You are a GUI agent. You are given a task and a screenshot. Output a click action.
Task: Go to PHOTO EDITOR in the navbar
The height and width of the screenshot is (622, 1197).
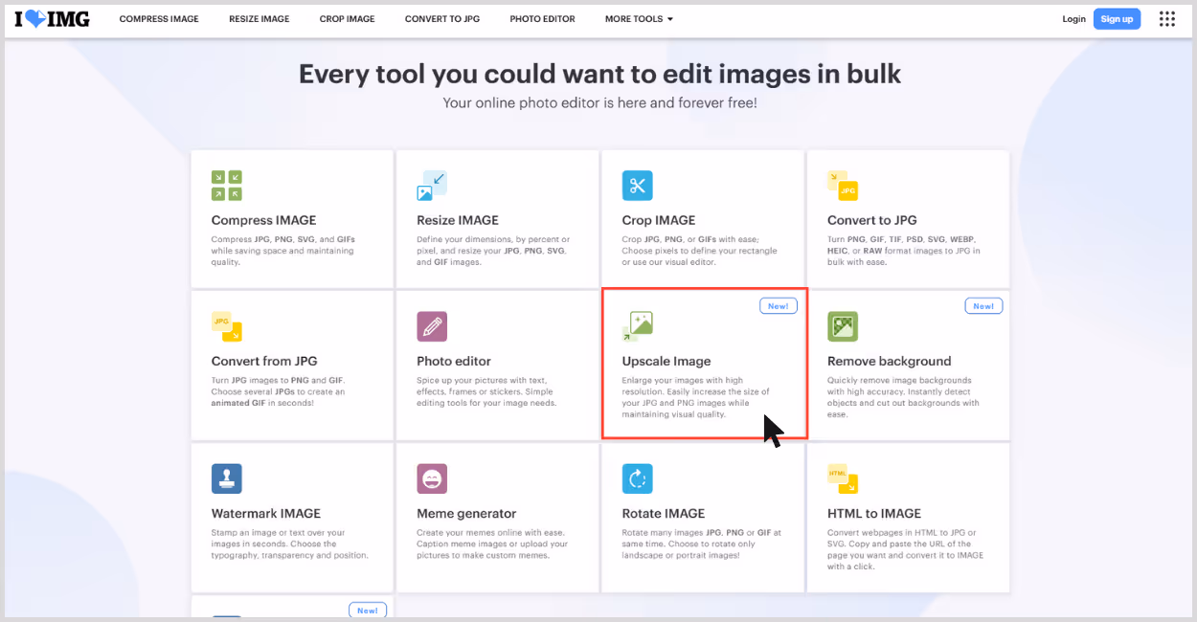pyautogui.click(x=542, y=19)
